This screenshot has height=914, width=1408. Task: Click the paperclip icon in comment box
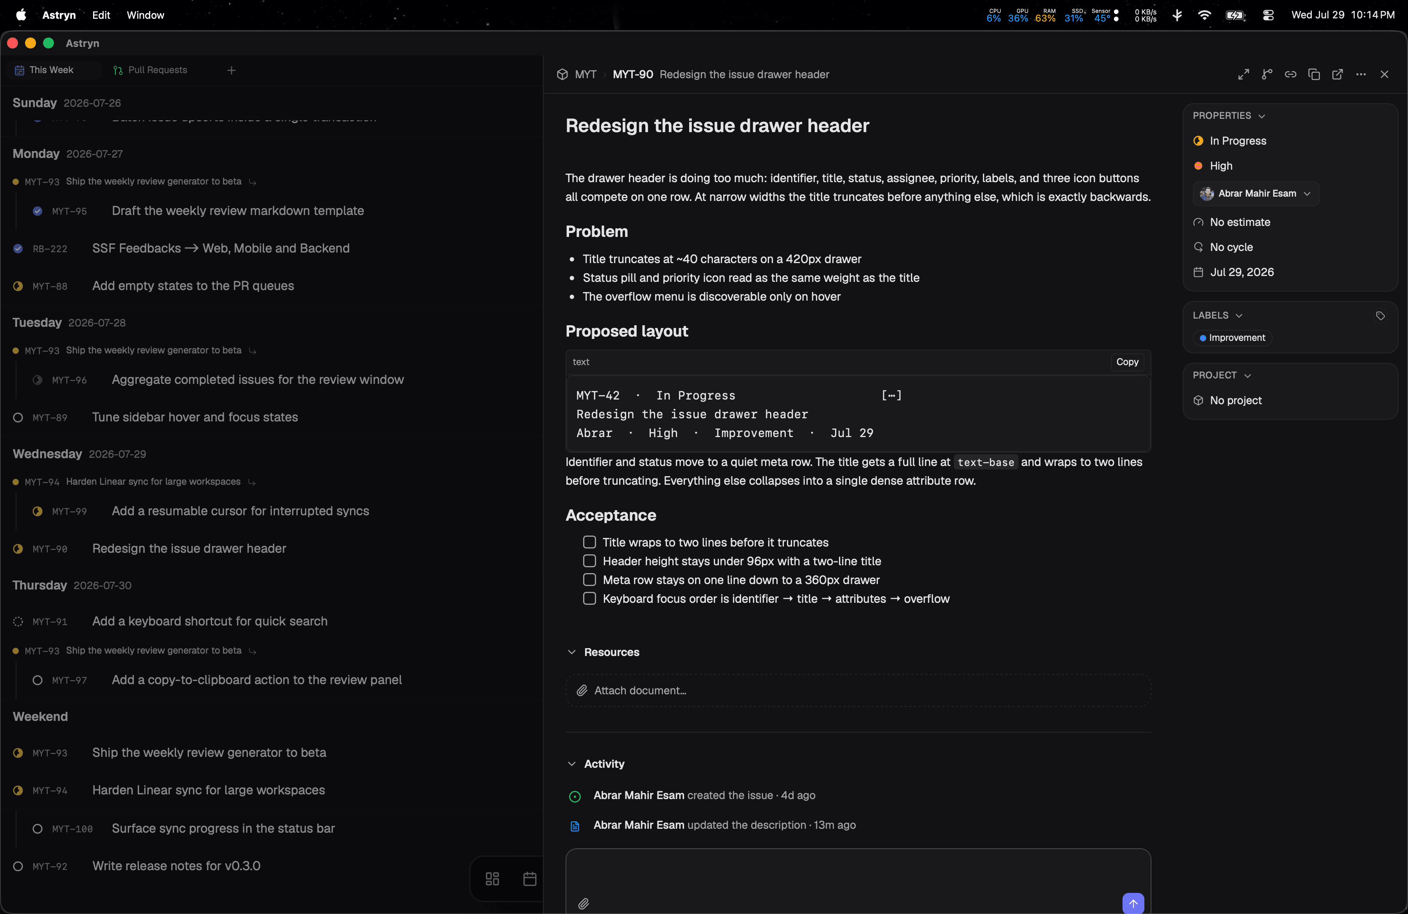pos(583,903)
